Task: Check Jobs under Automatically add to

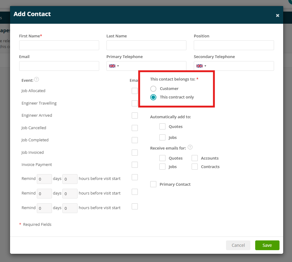Action: point(162,137)
